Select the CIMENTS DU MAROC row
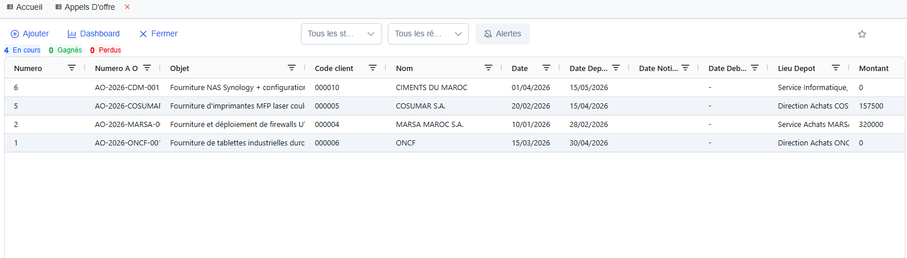Viewport: 907px width, 258px height. pos(431,88)
